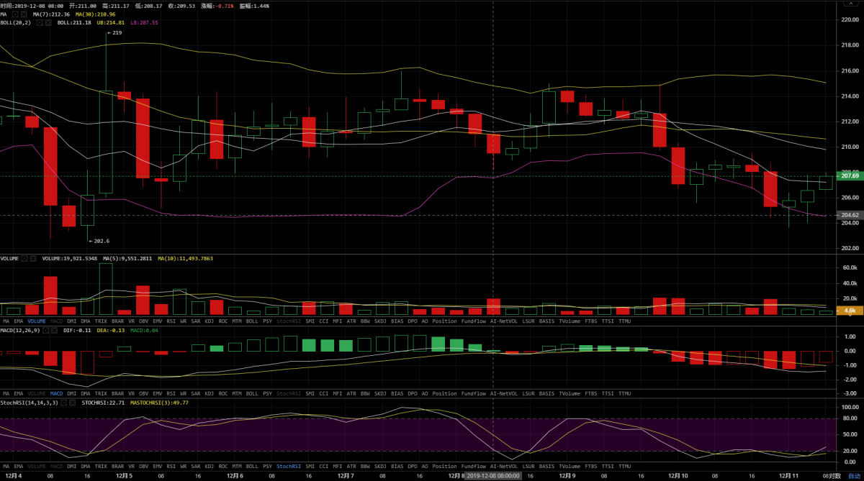
Task: Click the 207.69 current price label
Action: click(850, 175)
